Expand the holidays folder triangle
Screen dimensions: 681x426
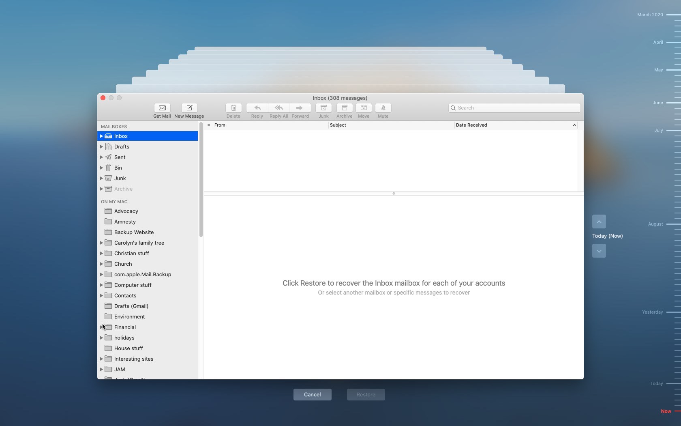click(x=101, y=338)
